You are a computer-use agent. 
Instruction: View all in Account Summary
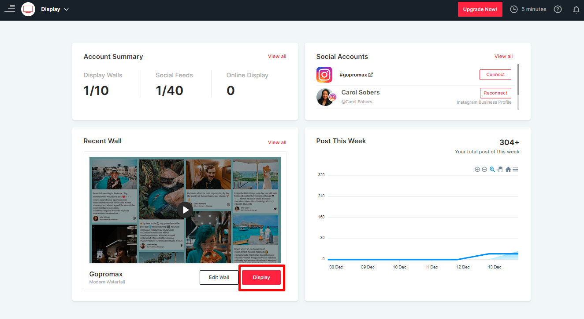click(277, 56)
